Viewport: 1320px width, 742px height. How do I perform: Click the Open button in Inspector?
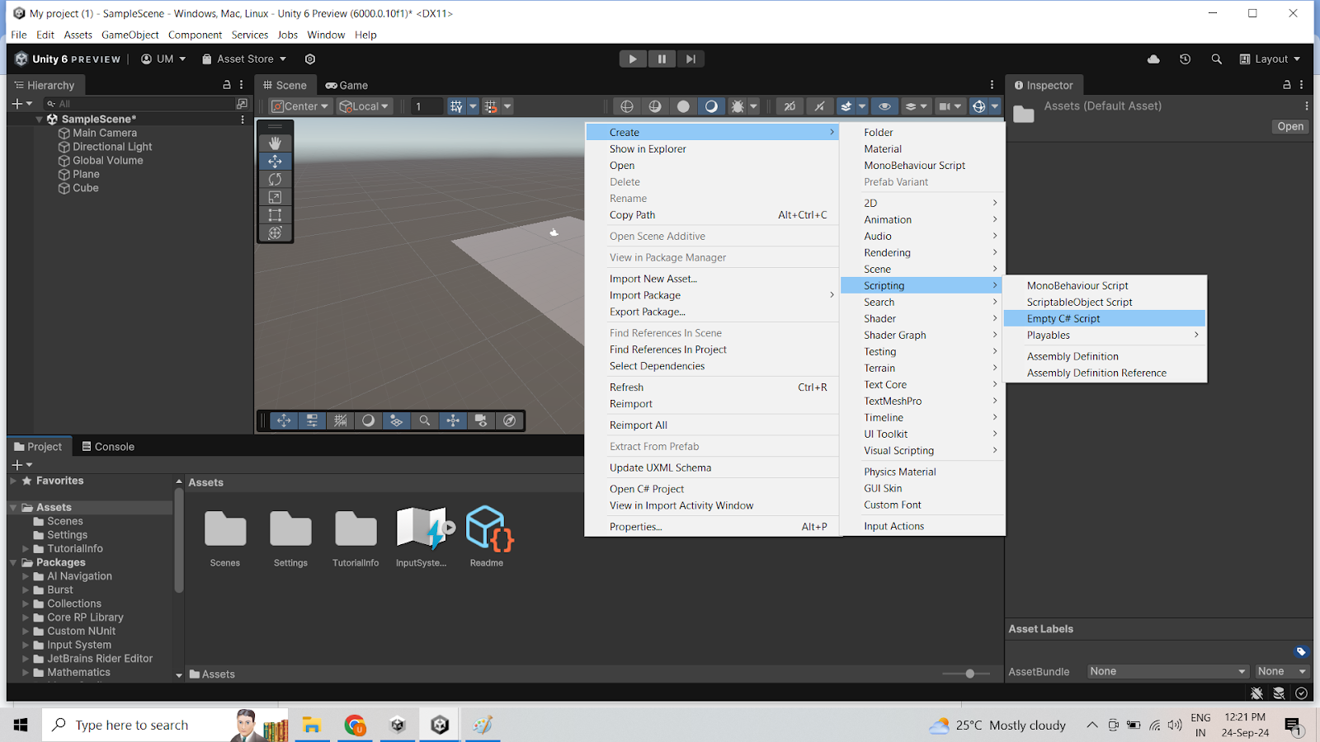point(1290,126)
